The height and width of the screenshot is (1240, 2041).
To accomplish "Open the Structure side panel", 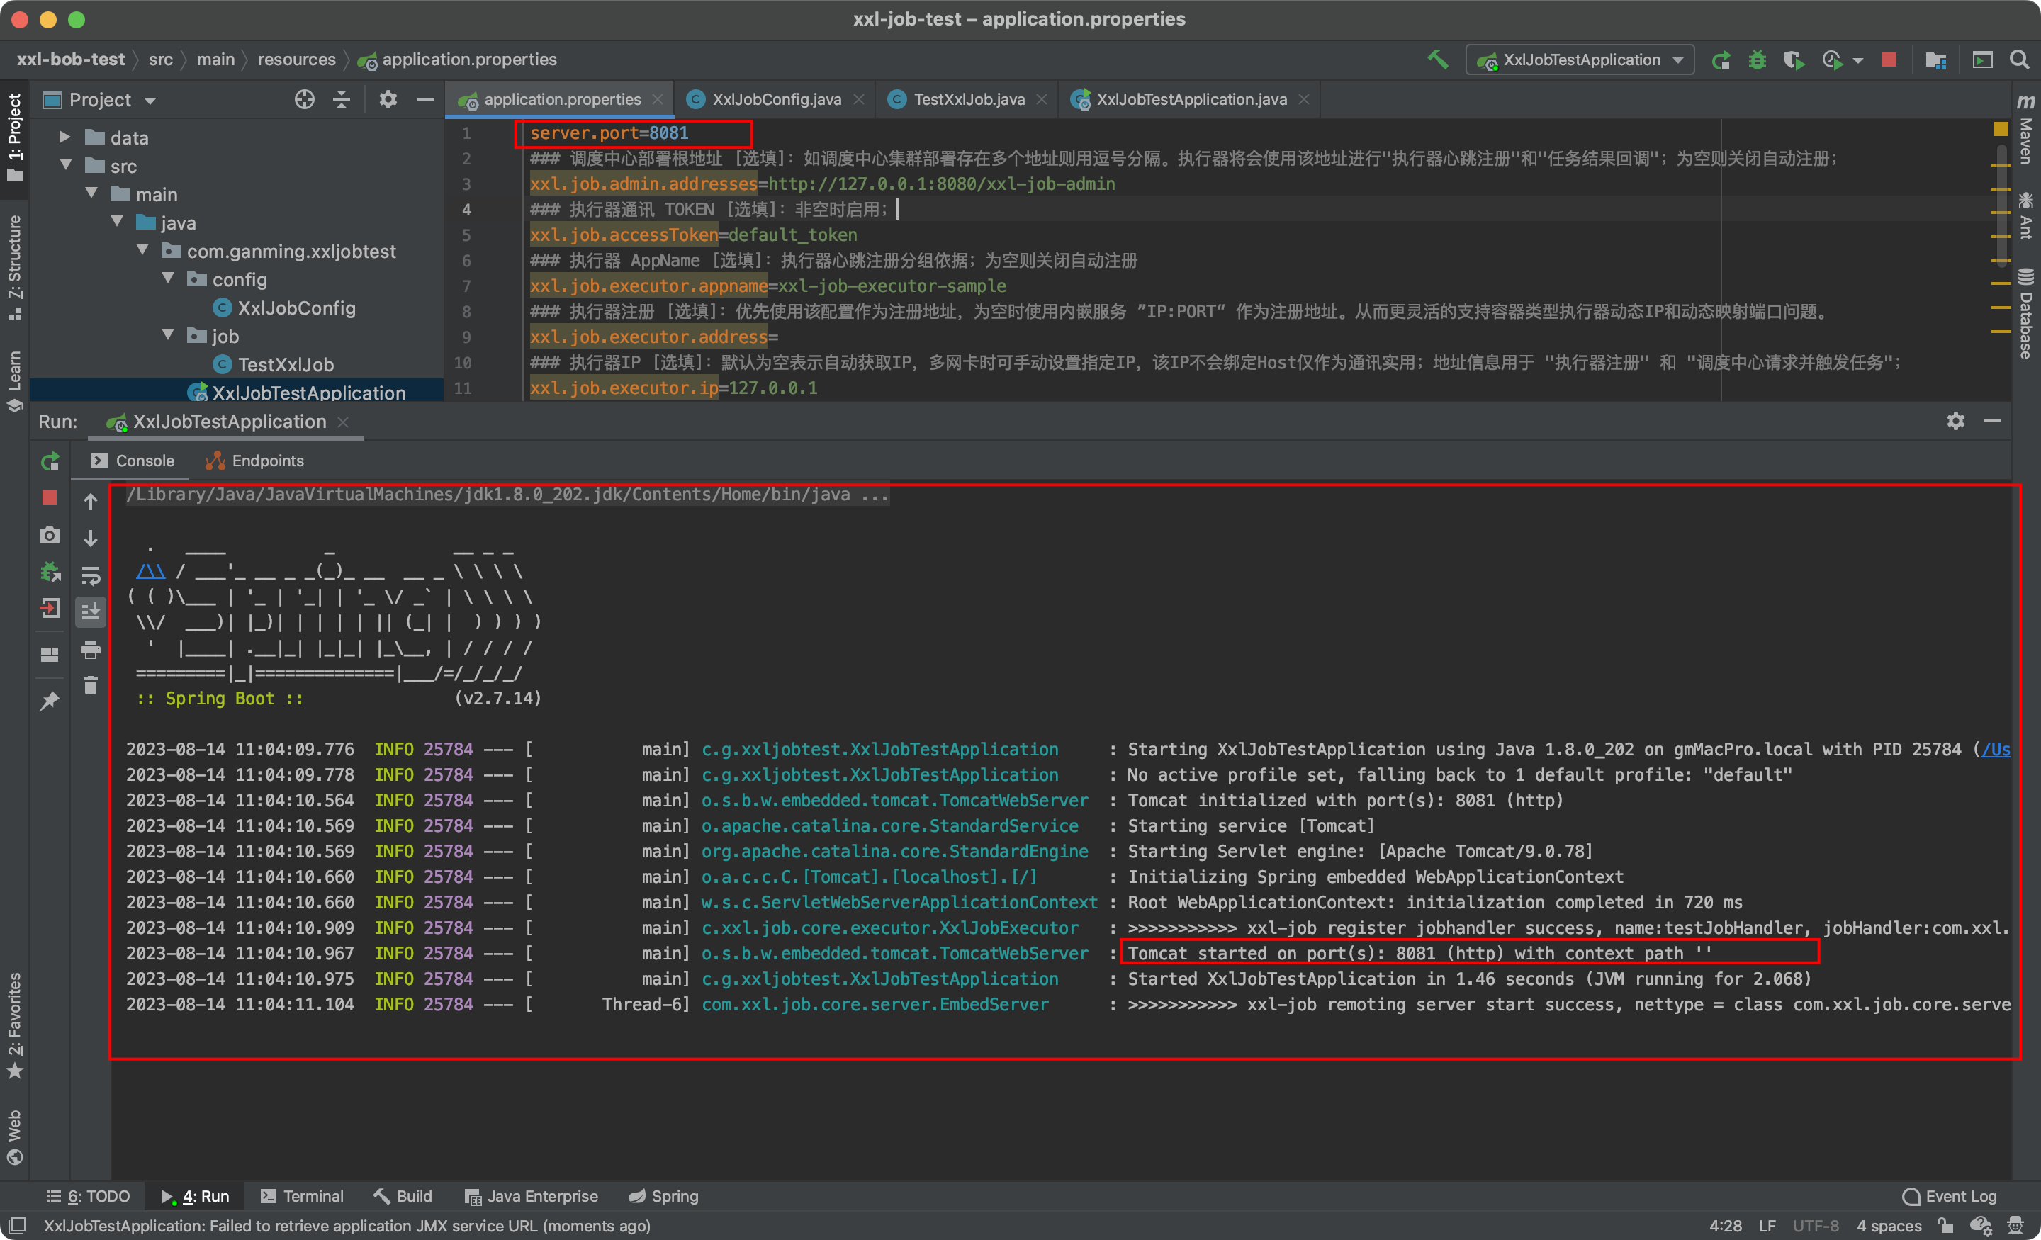I will 14,268.
